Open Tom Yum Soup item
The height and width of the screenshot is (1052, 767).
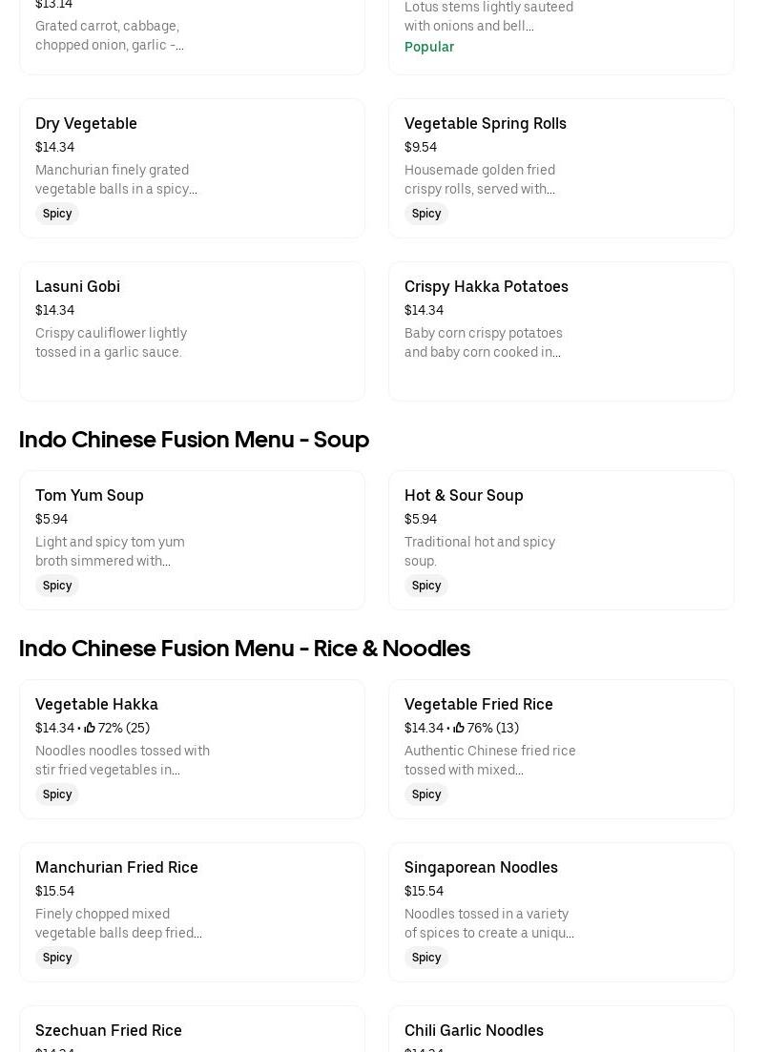[x=90, y=496]
